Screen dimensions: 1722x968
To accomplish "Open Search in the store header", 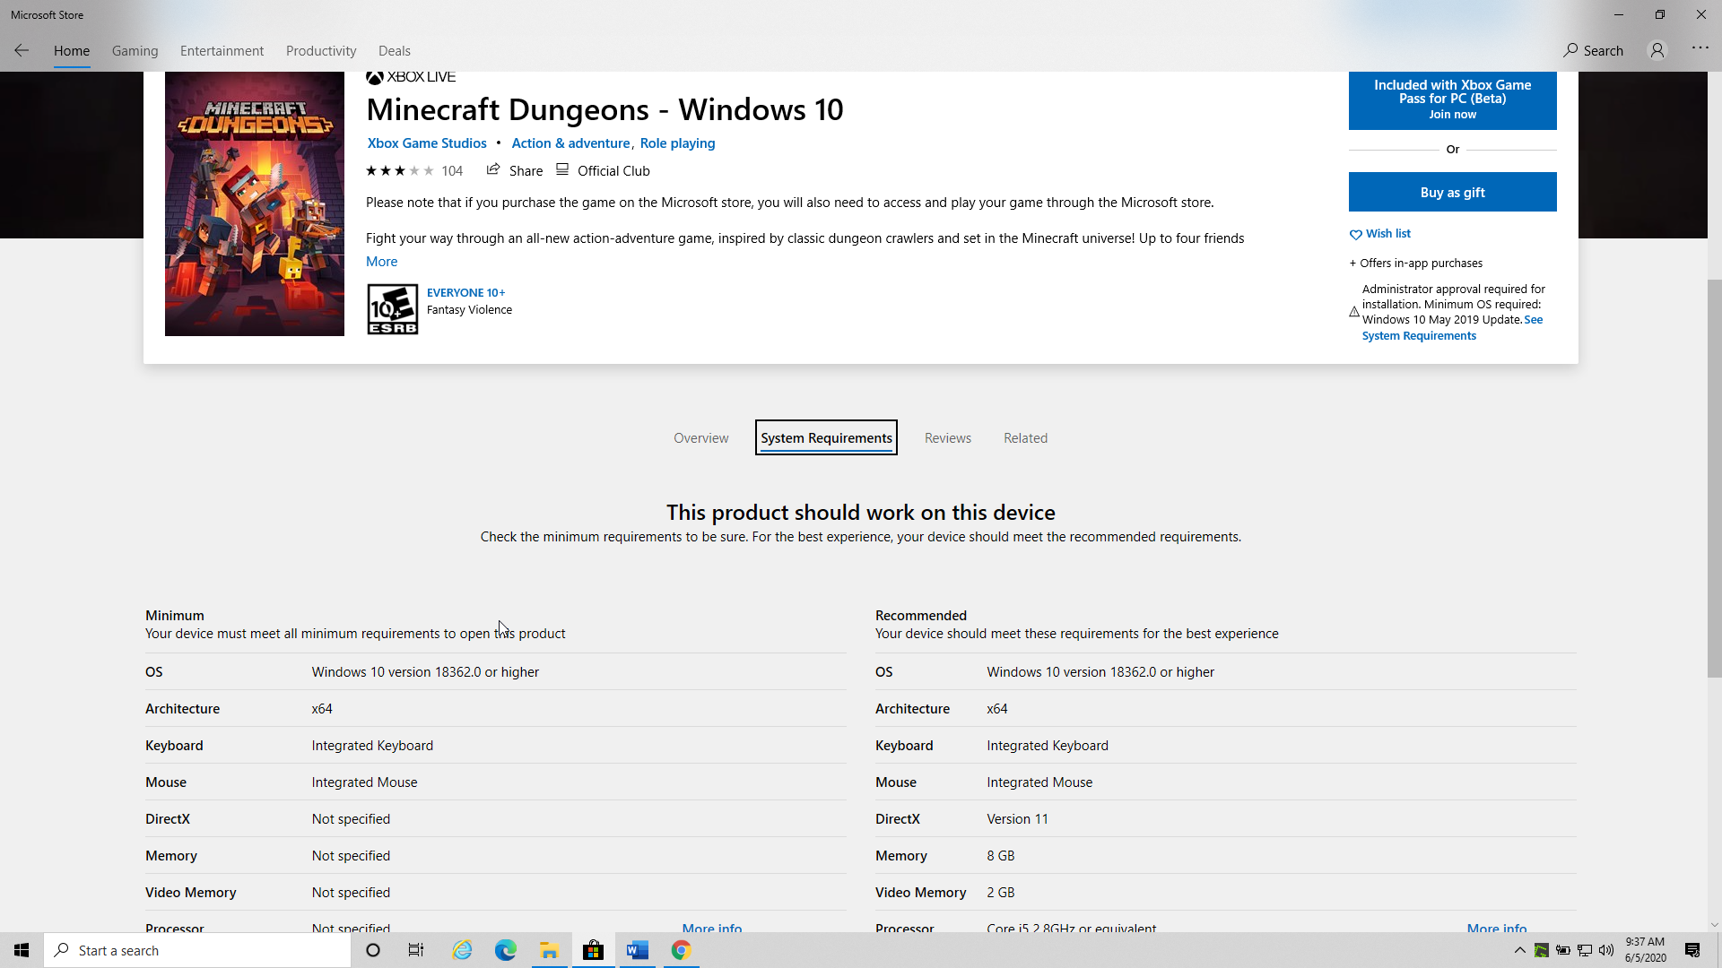I will (x=1593, y=50).
